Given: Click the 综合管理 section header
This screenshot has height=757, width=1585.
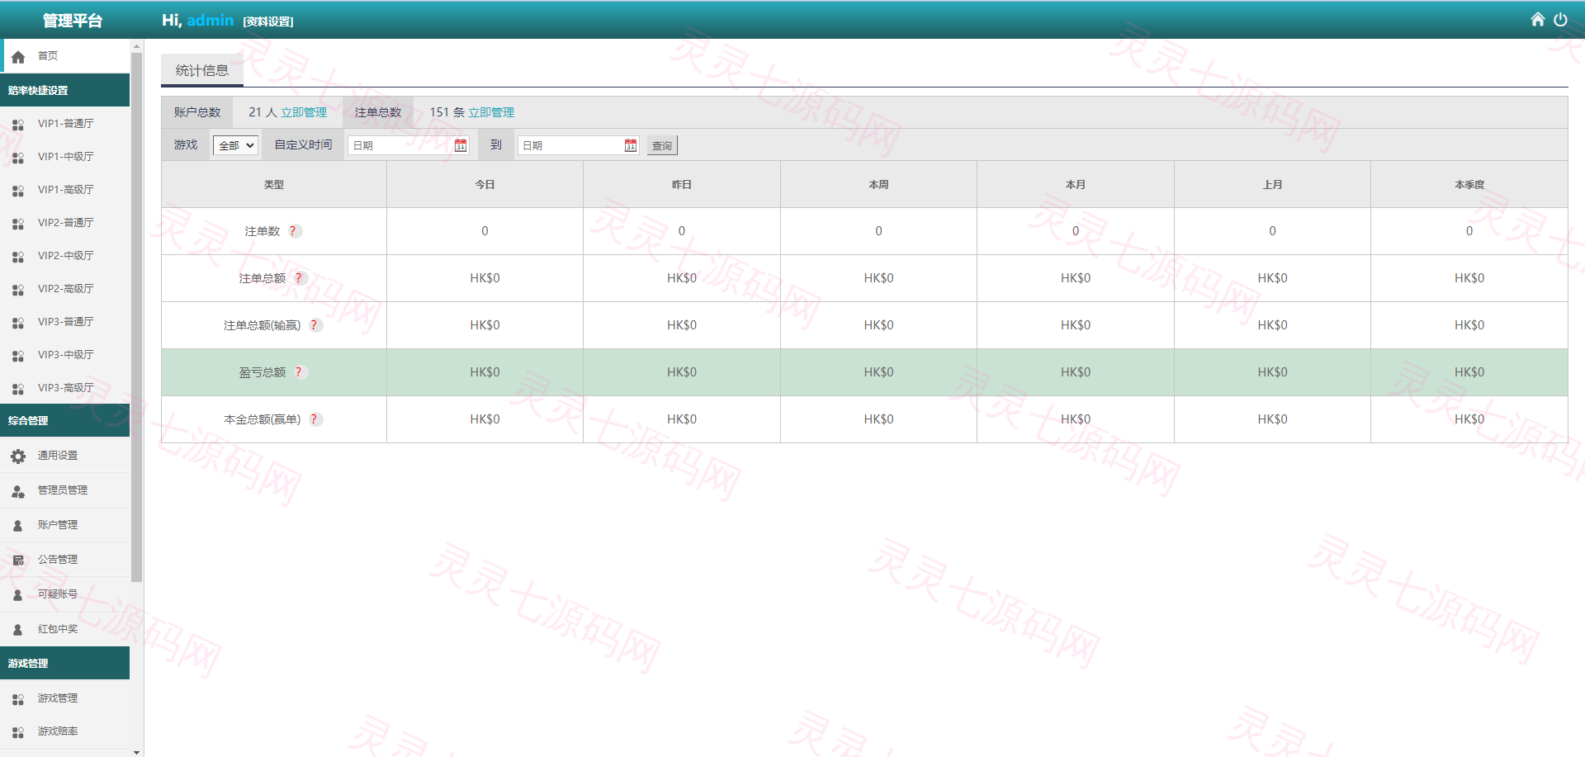Looking at the screenshot, I should [64, 420].
